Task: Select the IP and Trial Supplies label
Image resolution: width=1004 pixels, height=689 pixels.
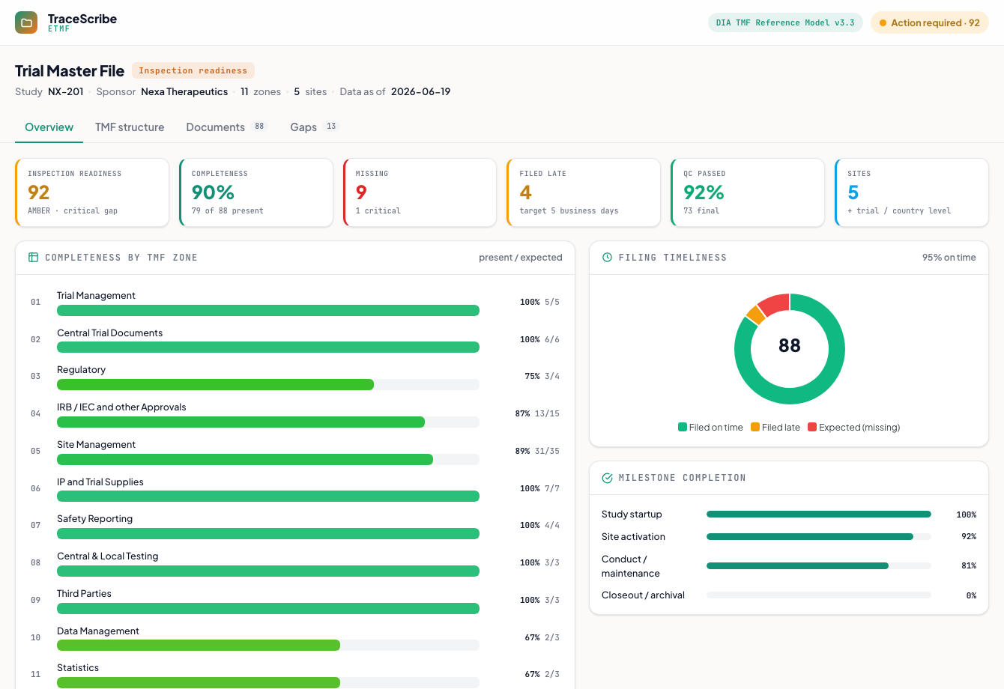Action: point(100,482)
